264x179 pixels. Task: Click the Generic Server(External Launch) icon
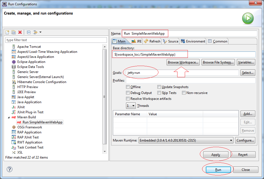[14, 77]
